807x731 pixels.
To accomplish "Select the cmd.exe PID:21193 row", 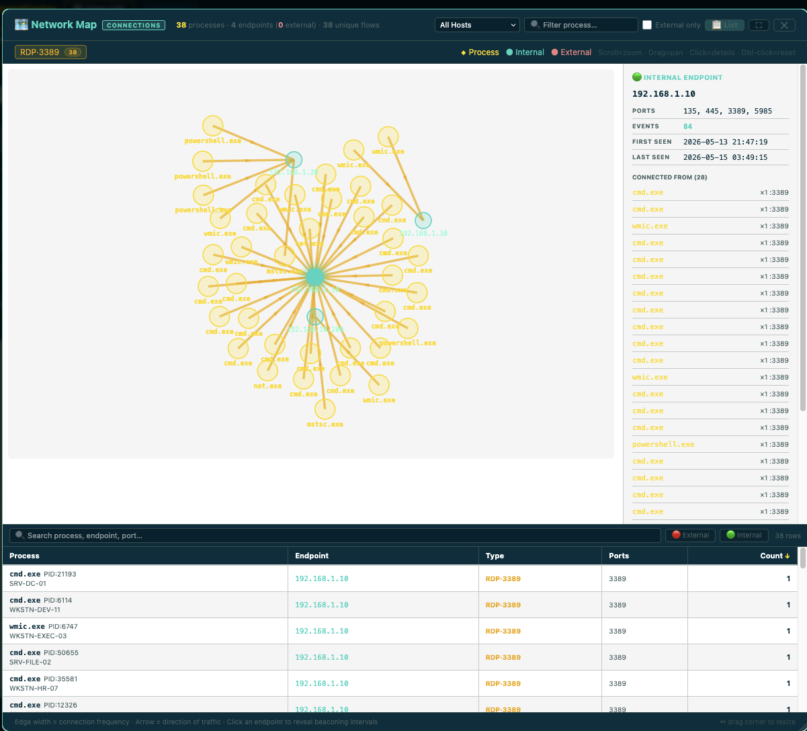I will click(400, 578).
